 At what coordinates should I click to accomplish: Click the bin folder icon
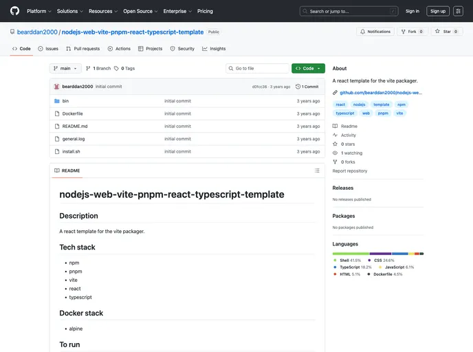[x=56, y=101]
